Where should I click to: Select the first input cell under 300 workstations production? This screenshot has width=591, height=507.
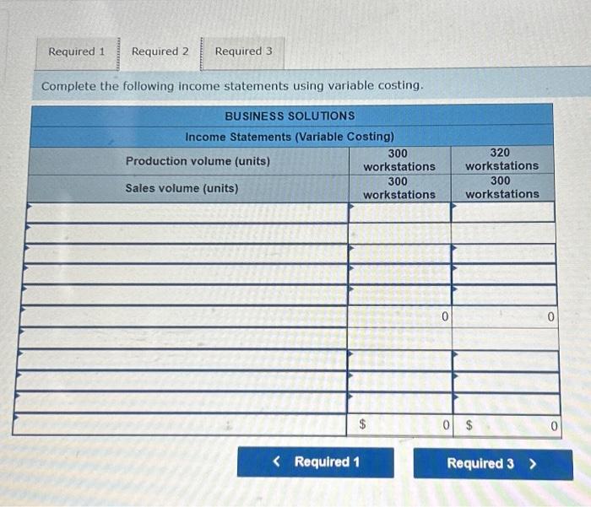coord(400,213)
